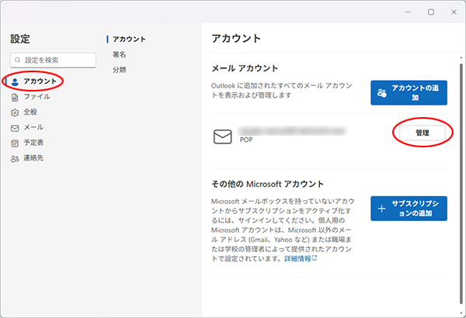The height and width of the screenshot is (318, 466).
Task: Select アカウント in the middle submenu
Action: pyautogui.click(x=129, y=39)
